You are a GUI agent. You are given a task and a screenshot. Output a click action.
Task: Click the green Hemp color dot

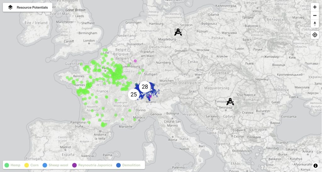point(7,165)
